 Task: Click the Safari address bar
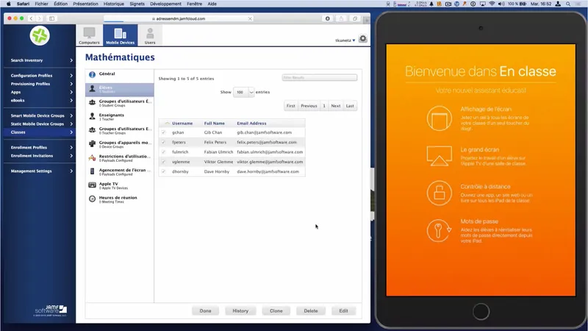point(179,18)
